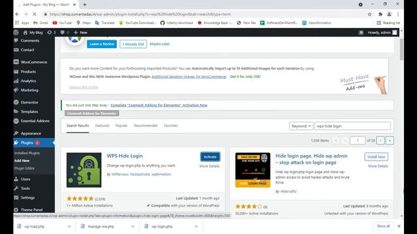Open Users sidebar menu
The image size is (417, 234).
25,179
